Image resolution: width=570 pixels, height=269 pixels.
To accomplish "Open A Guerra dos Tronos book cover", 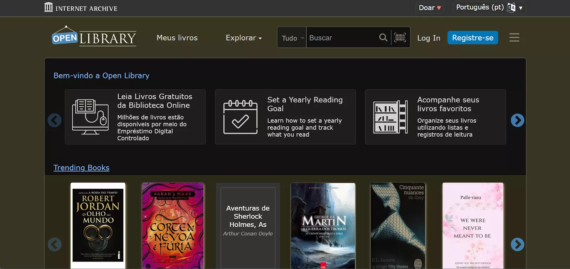I will pos(323,226).
